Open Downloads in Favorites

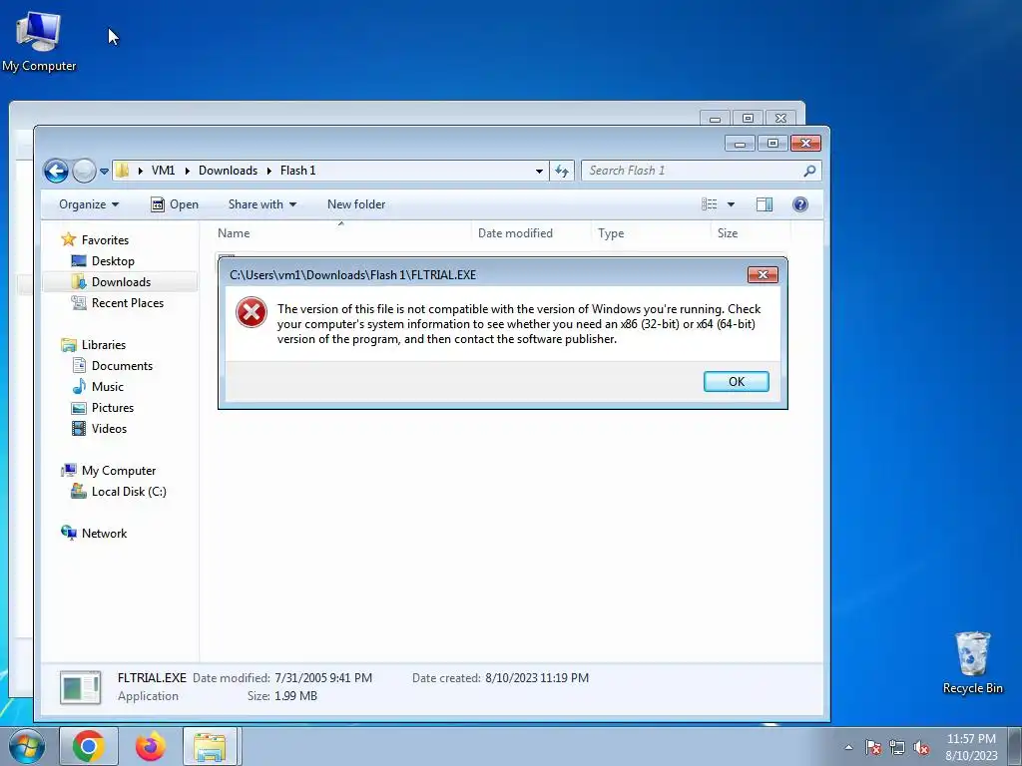(121, 282)
